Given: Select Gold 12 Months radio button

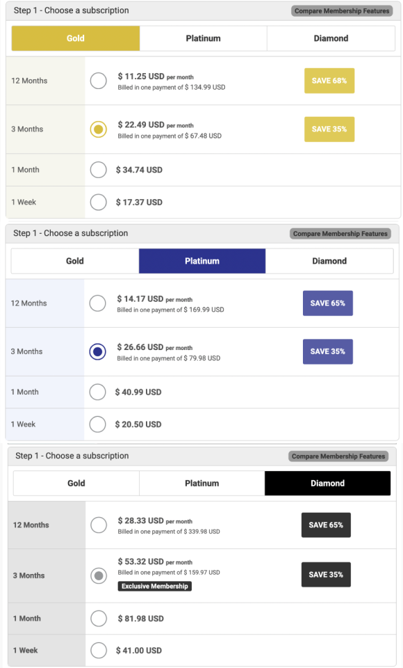Looking at the screenshot, I should click(98, 81).
